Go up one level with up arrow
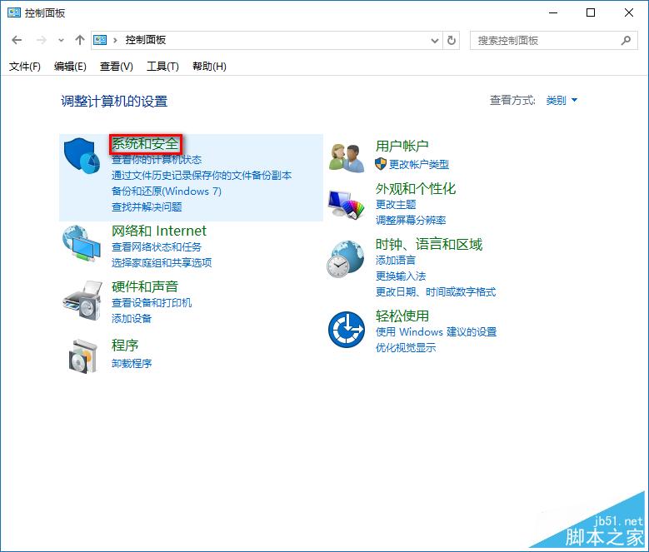Viewport: 649px width, 552px height. tap(80, 40)
